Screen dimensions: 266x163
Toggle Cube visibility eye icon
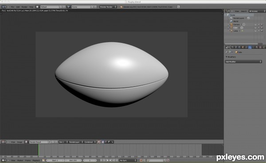click(x=255, y=27)
